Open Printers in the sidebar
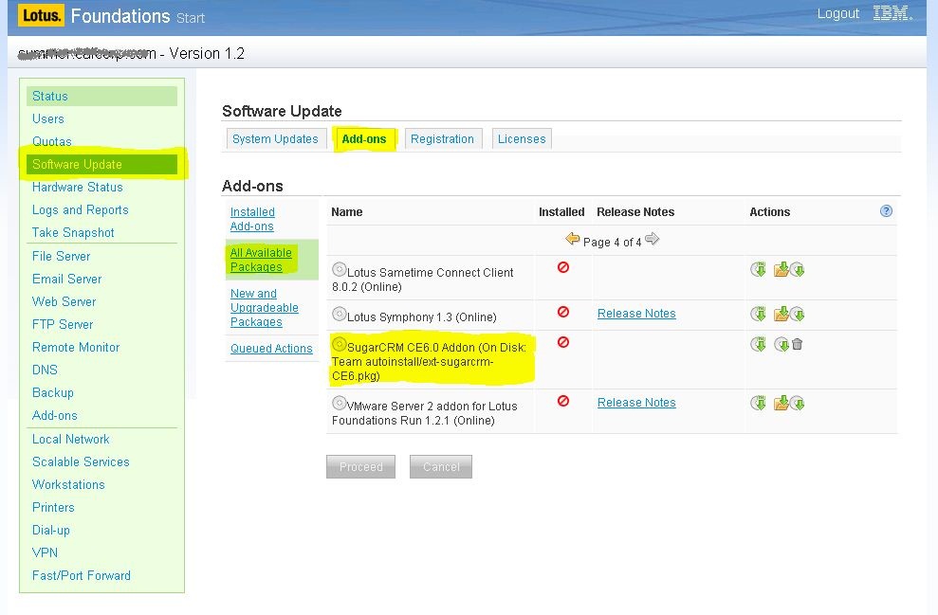Screen dimensions: 938x615 pyautogui.click(x=53, y=507)
